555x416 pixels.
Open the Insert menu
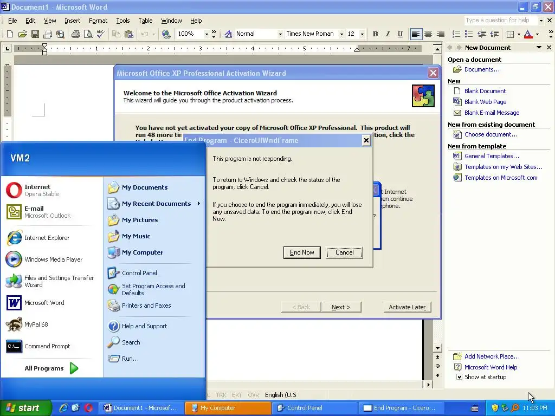click(x=72, y=21)
